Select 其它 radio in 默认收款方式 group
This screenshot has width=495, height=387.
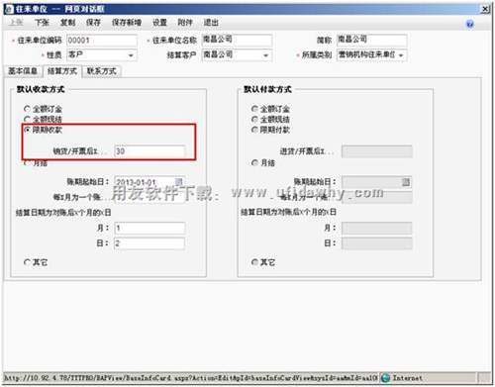27,262
